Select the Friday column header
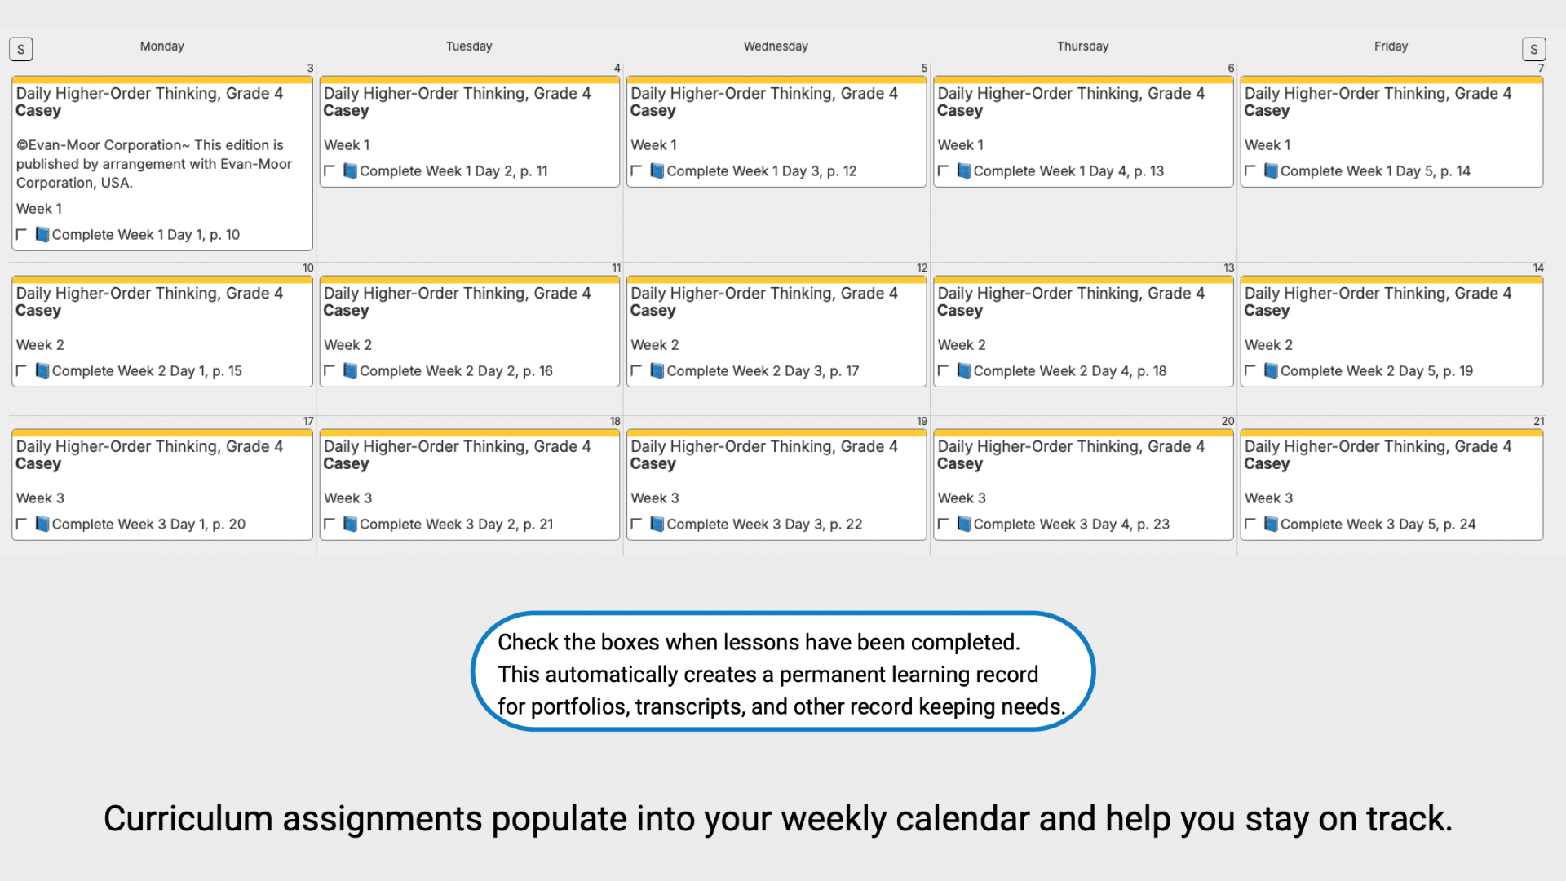Image resolution: width=1566 pixels, height=881 pixels. (1391, 46)
